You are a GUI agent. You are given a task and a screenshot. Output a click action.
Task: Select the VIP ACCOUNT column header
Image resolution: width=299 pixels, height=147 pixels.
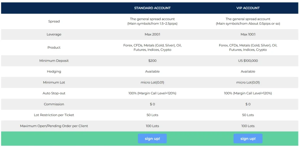pyautogui.click(x=248, y=8)
